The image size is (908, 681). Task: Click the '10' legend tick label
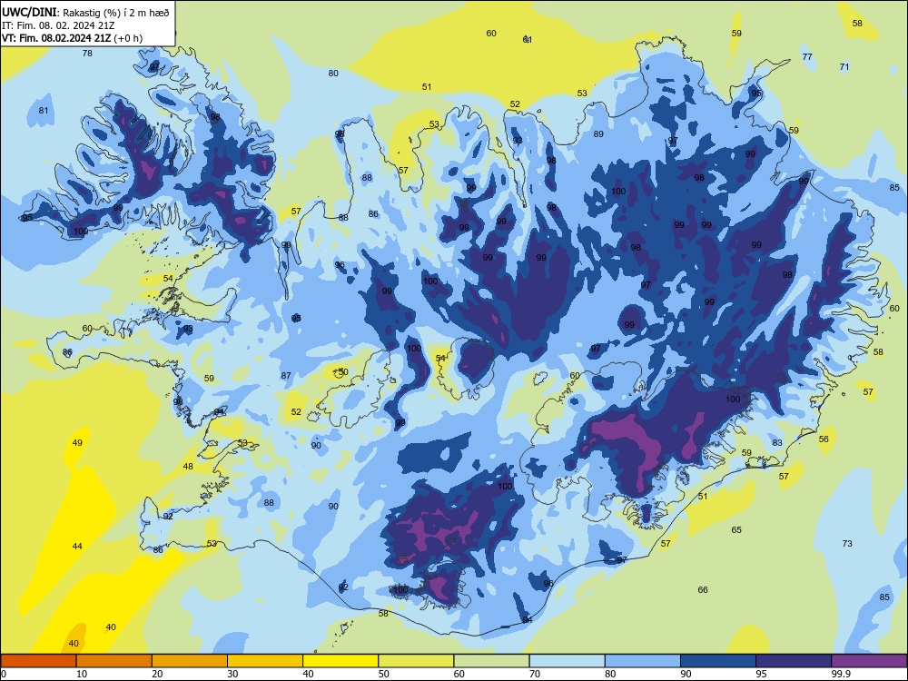pyautogui.click(x=82, y=674)
